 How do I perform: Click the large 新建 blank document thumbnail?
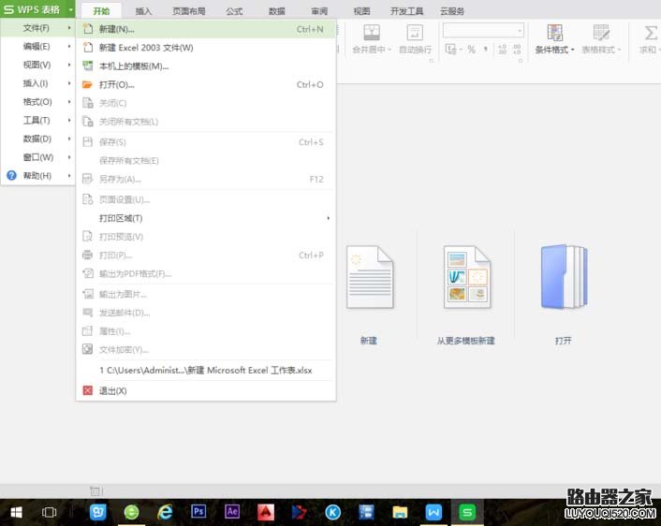pos(370,278)
